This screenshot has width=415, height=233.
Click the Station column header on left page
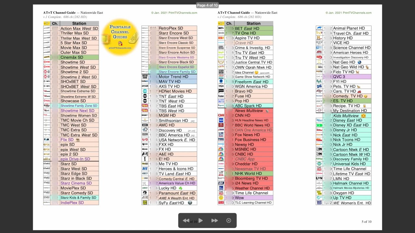coord(79,23)
